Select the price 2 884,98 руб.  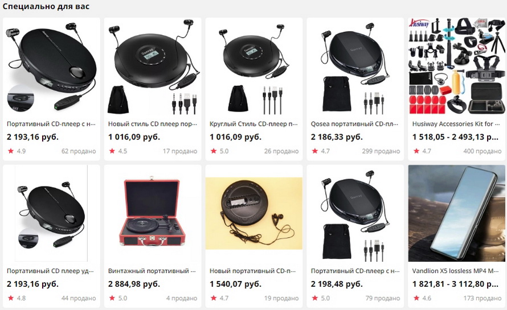pyautogui.click(x=134, y=284)
